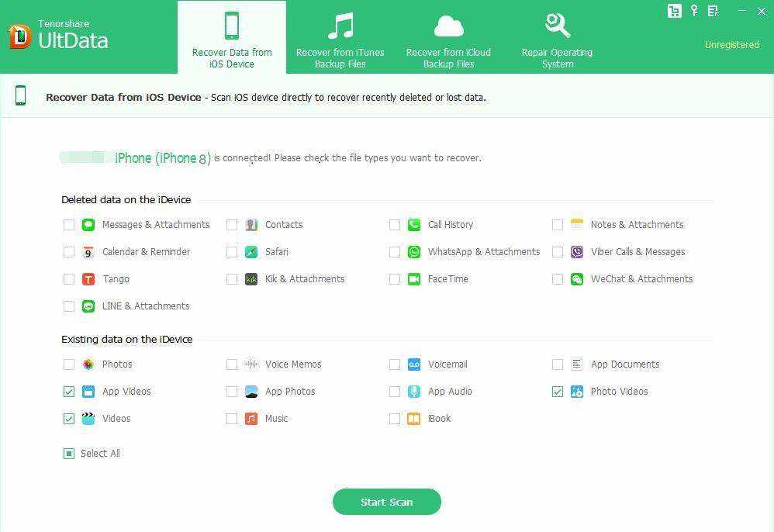The height and width of the screenshot is (532, 774).
Task: Click the shopping cart purchase icon
Action: tap(674, 11)
